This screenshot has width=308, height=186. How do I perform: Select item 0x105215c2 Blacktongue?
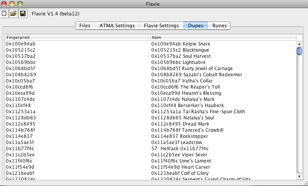coord(180,50)
